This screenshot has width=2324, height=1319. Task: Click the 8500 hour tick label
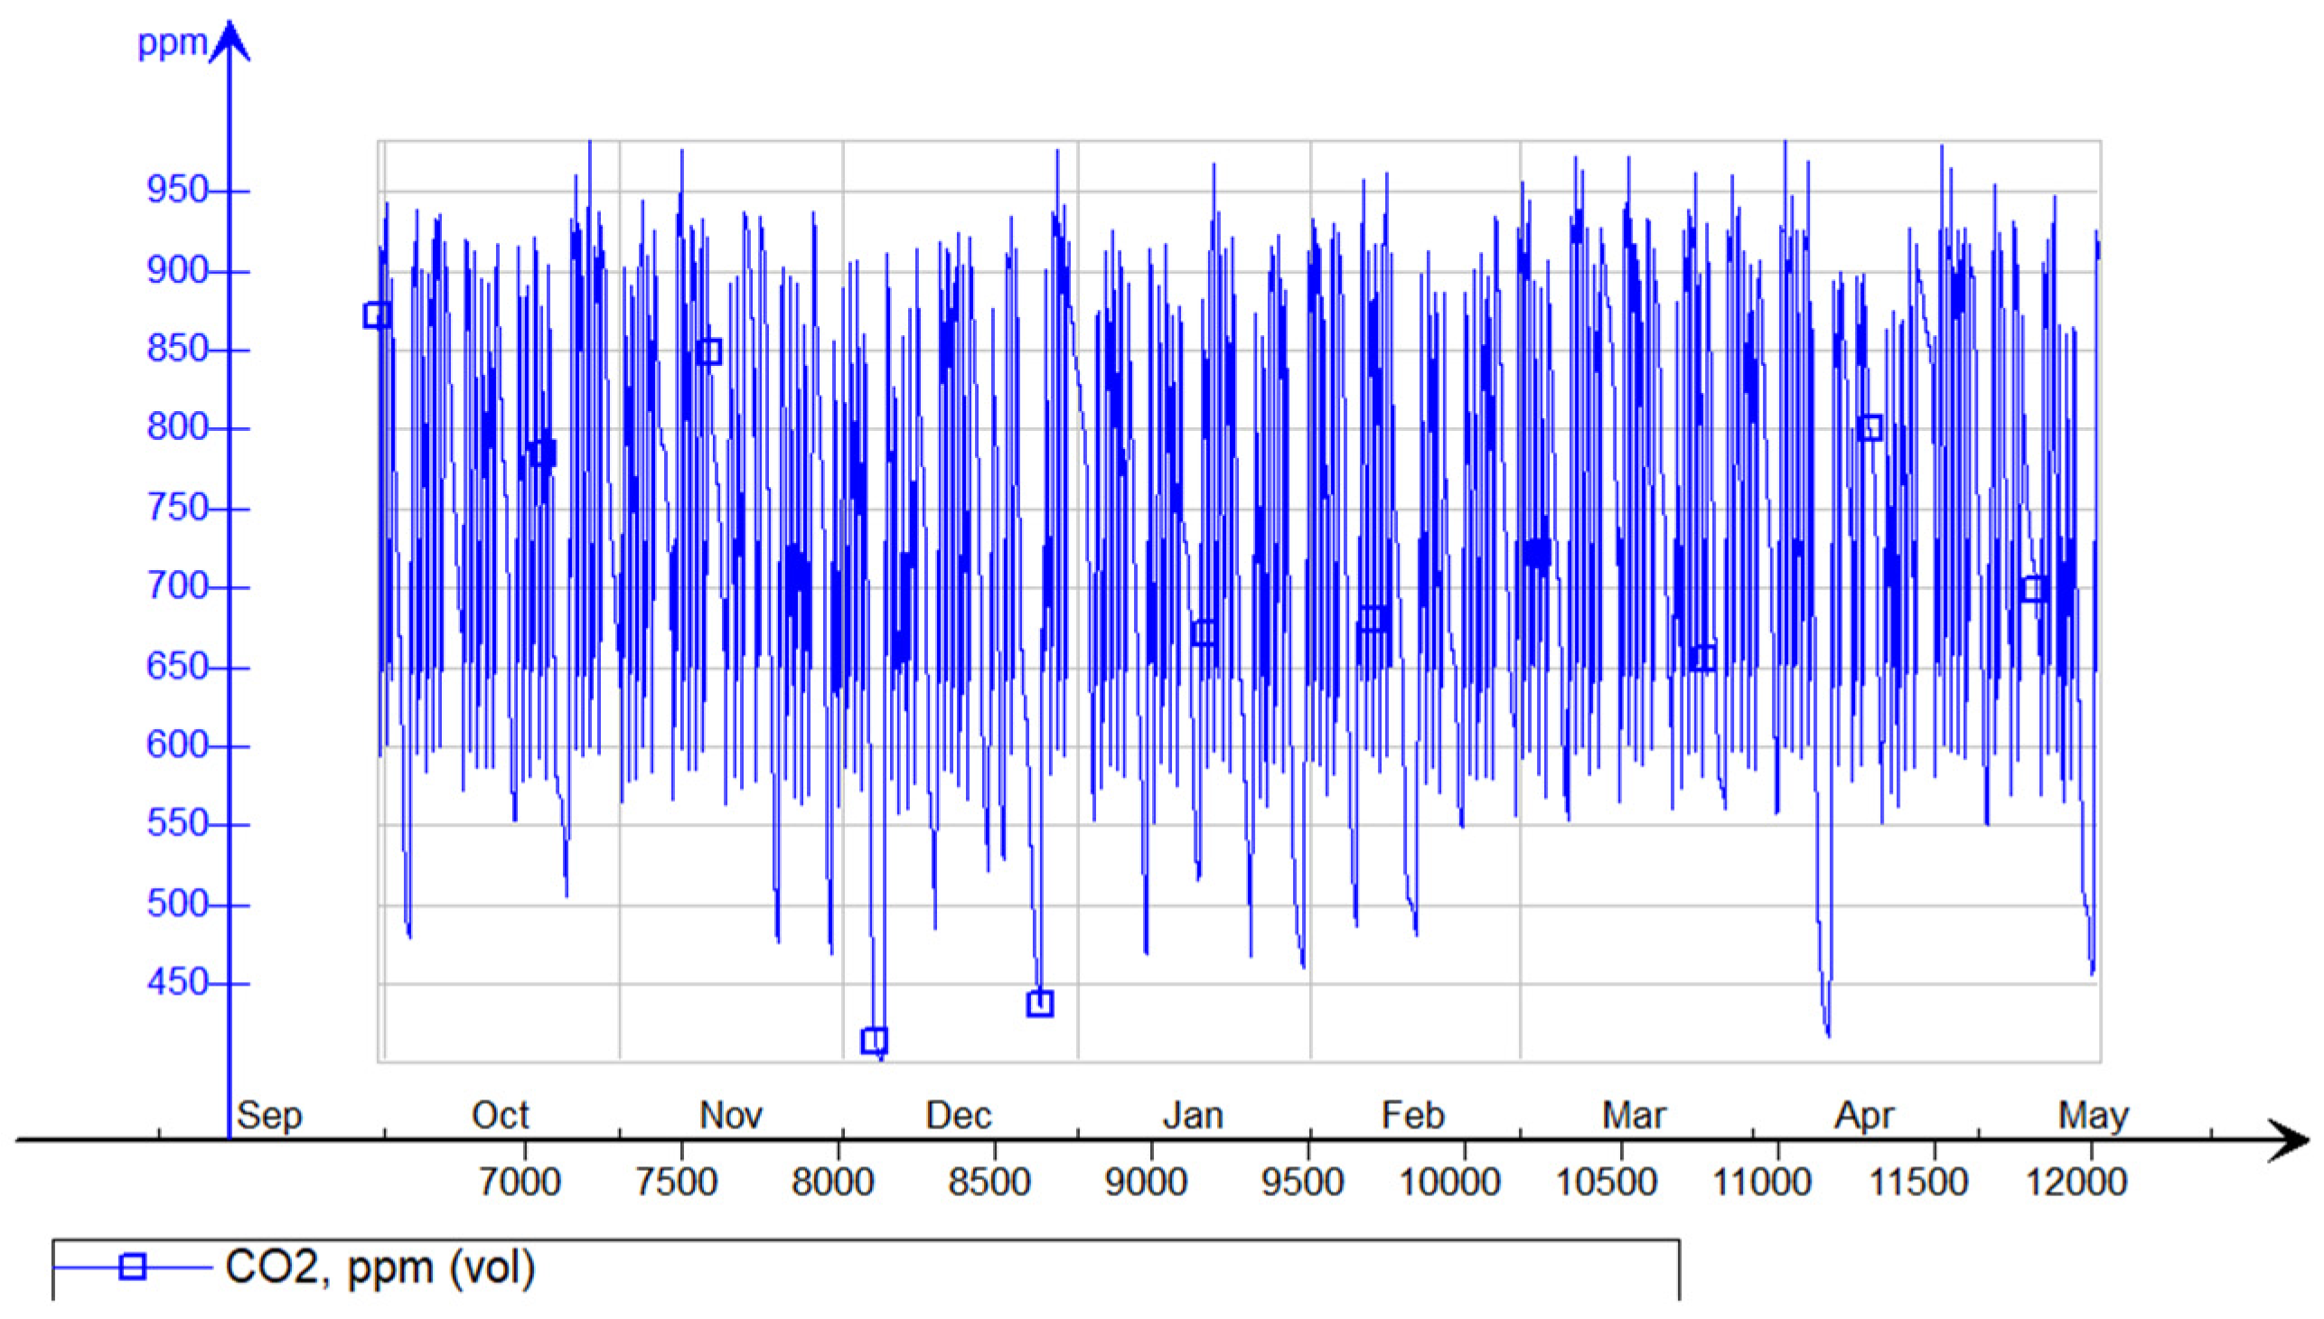(x=989, y=1183)
